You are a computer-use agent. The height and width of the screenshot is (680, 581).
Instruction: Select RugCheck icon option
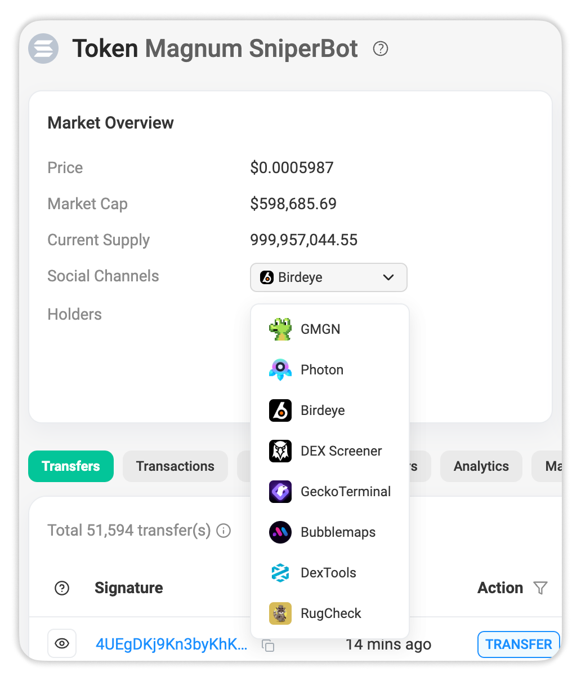(280, 613)
